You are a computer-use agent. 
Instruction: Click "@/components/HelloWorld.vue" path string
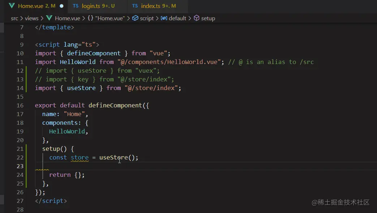(x=169, y=62)
